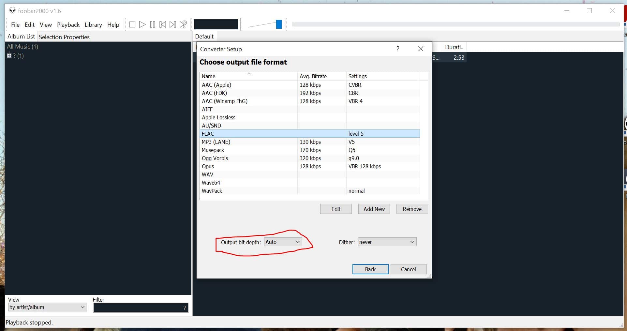Click the Remove button

point(412,209)
